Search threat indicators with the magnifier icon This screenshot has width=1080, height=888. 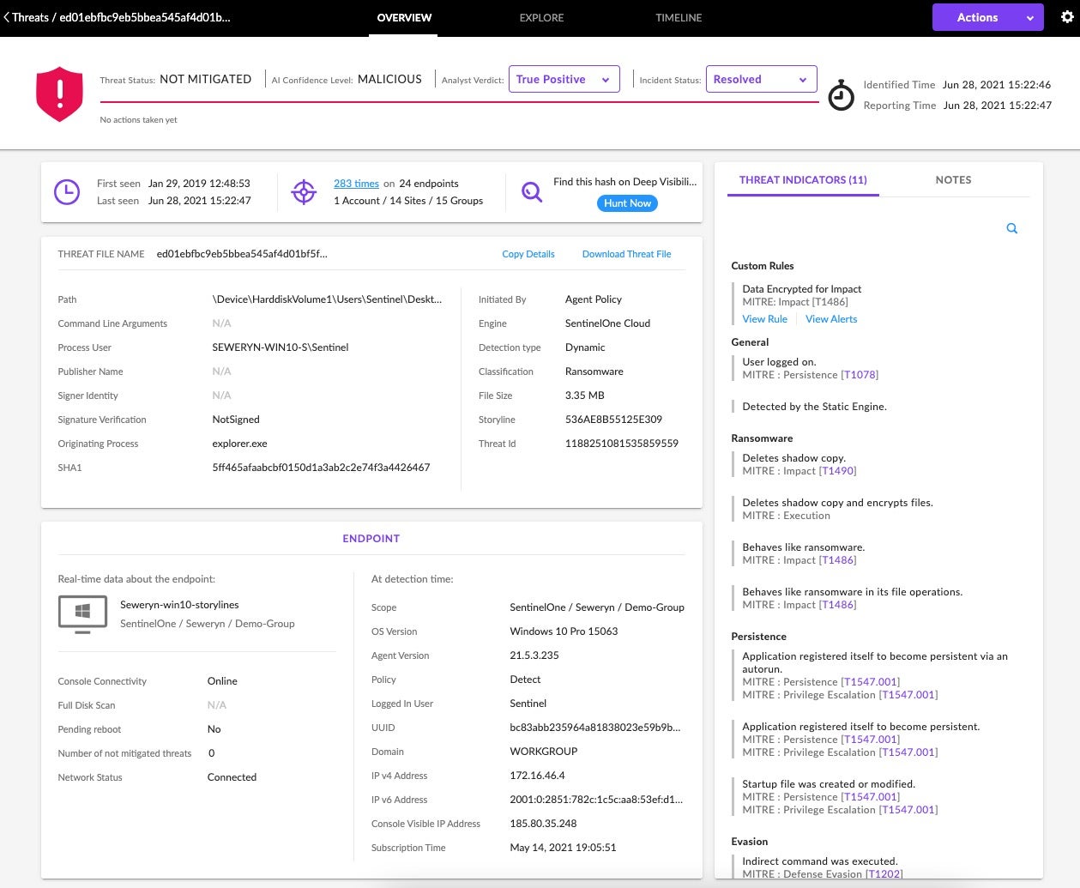click(x=1012, y=228)
